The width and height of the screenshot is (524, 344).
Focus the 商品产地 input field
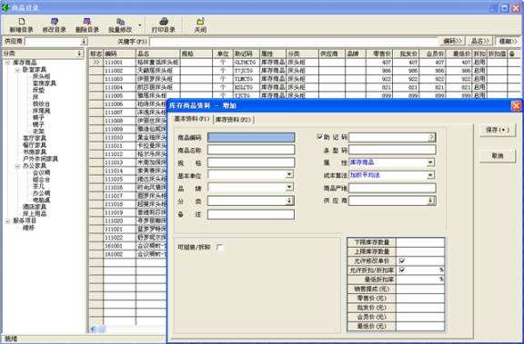pyautogui.click(x=392, y=188)
